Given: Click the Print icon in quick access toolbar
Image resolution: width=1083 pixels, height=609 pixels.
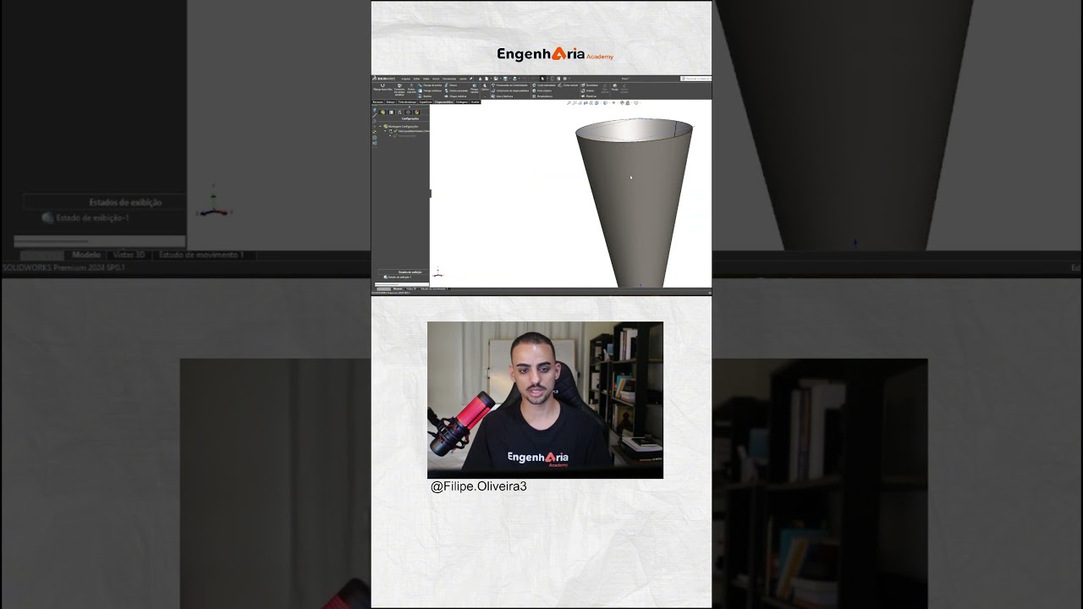Looking at the screenshot, I should click(x=514, y=79).
